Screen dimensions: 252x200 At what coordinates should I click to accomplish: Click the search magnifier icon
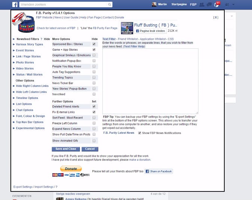[x=110, y=4]
